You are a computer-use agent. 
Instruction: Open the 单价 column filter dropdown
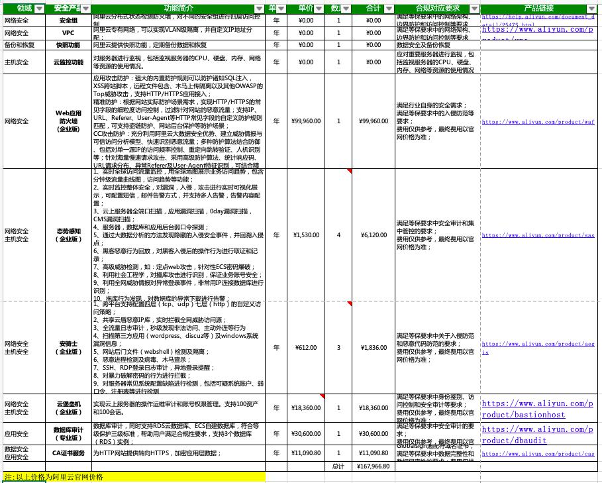point(319,9)
